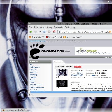Click Zoom under the first thumbnail
This screenshot has height=112, width=112.
pos(59,77)
